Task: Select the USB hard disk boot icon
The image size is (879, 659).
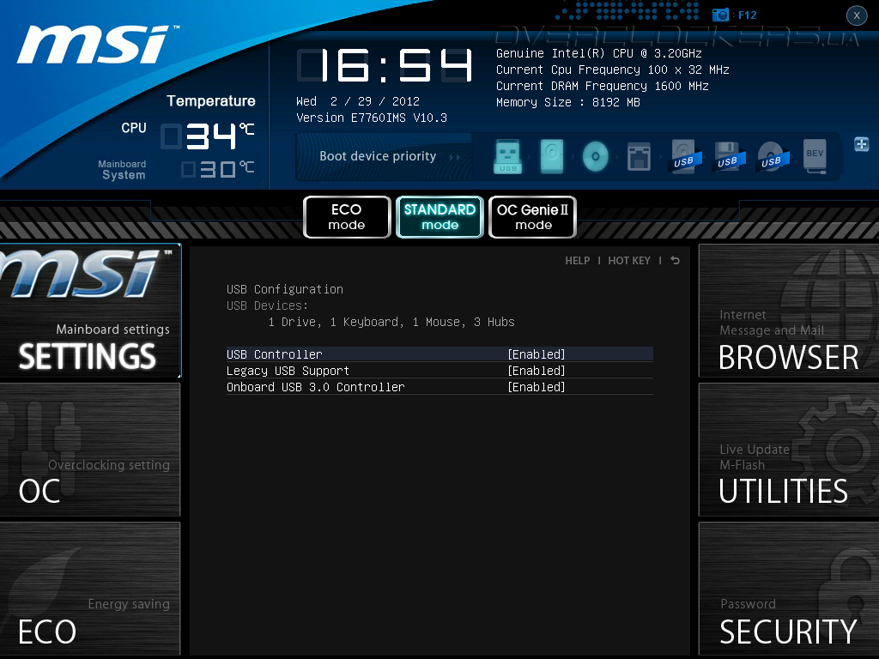Action: pos(684,156)
